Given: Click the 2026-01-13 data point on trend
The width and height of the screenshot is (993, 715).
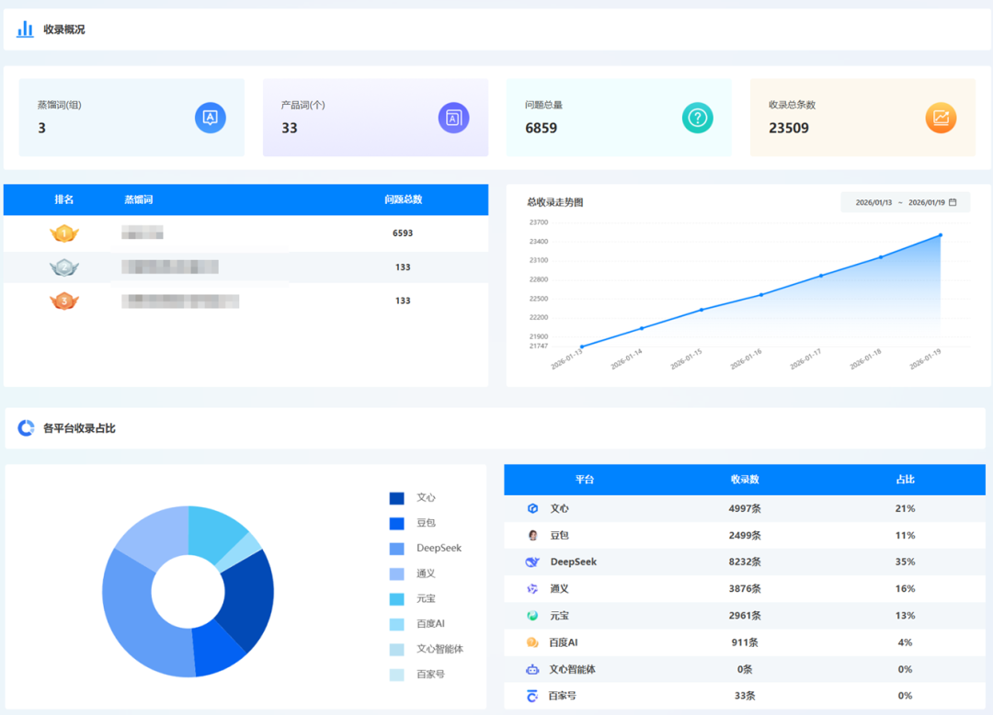Looking at the screenshot, I should pyautogui.click(x=582, y=346).
